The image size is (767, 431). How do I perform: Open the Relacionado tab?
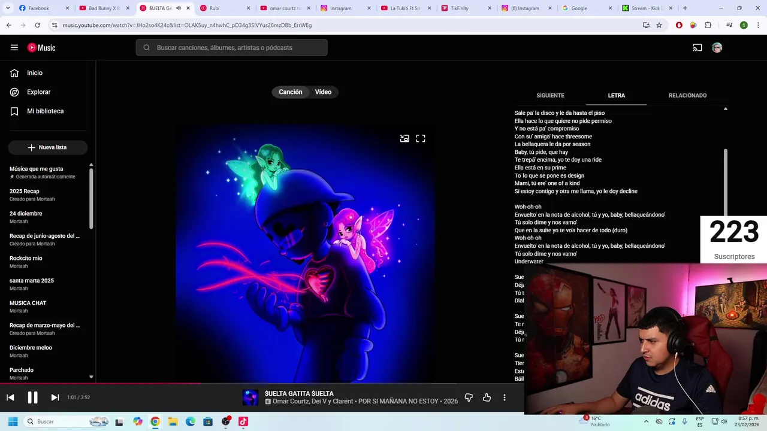[687, 95]
